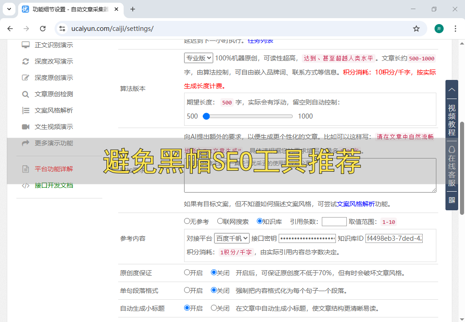Click the 接口开发文档 code icon
The width and height of the screenshot is (465, 322).
(x=25, y=185)
